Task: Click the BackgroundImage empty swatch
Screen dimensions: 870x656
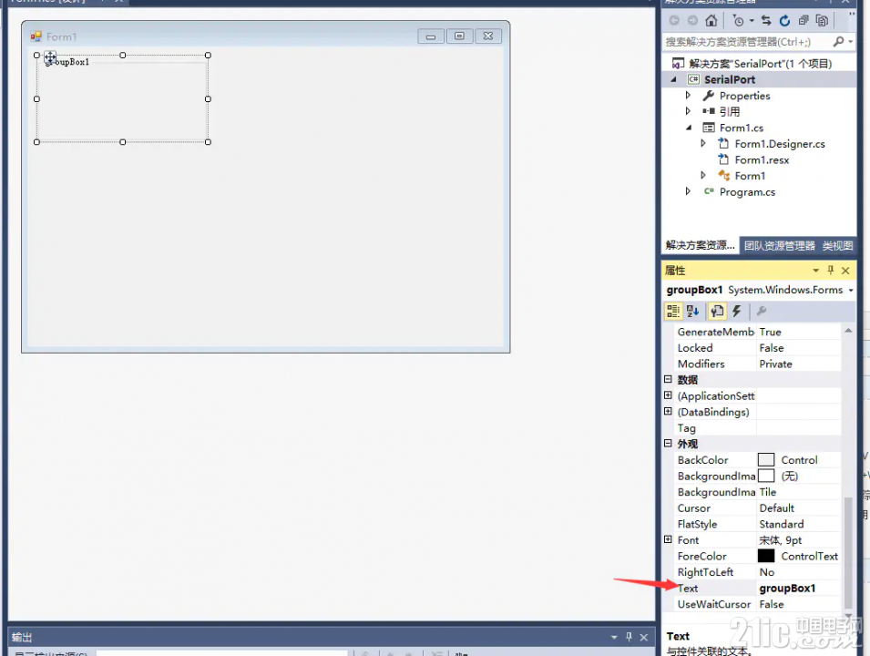Action: [x=765, y=476]
